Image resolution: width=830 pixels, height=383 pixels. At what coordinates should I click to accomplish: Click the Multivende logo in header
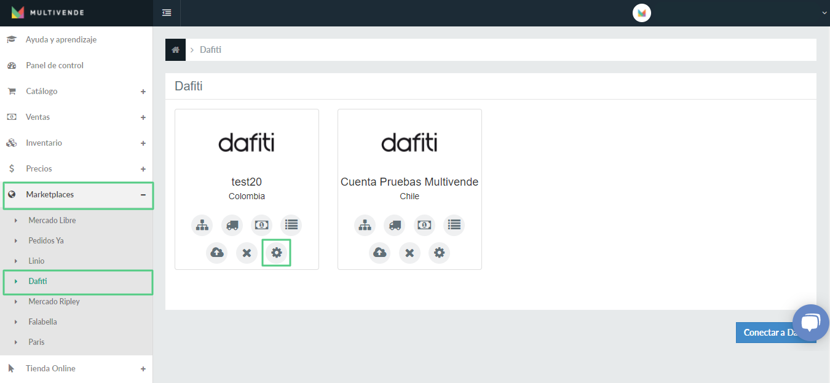coord(47,13)
